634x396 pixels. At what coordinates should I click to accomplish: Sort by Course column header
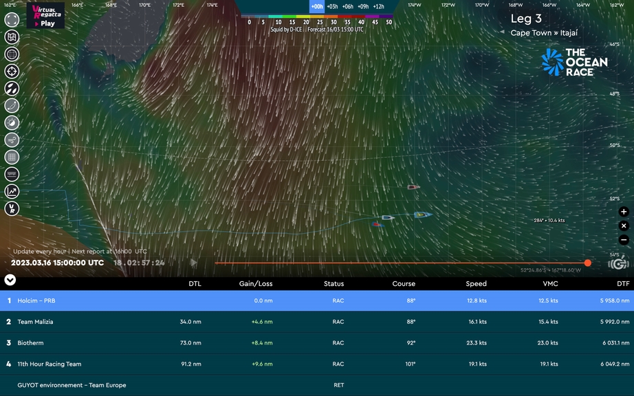click(x=404, y=284)
